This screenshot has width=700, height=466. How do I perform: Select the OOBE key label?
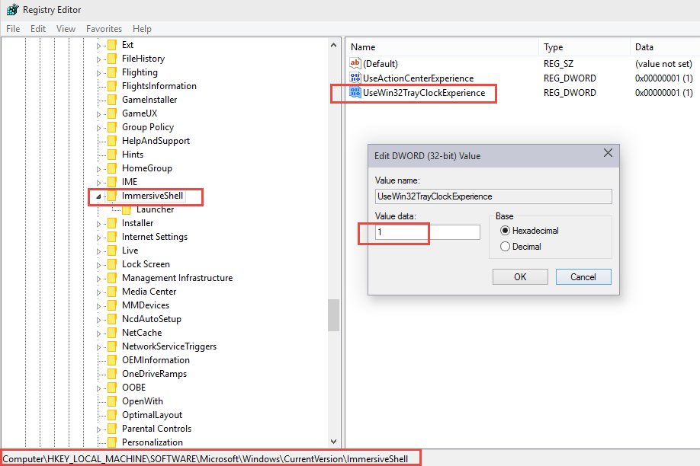click(x=134, y=388)
